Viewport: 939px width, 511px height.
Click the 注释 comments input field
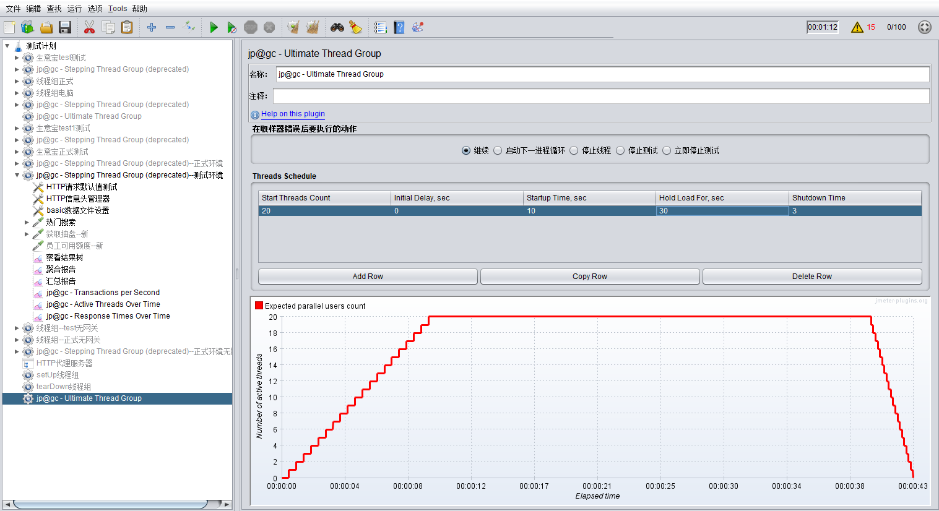pos(601,96)
